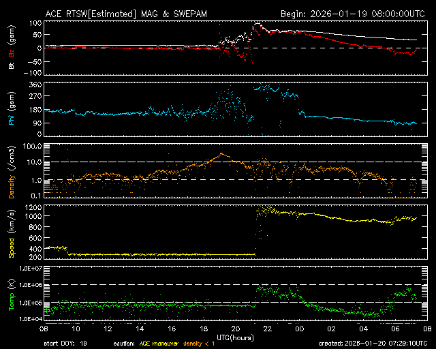Click the ACE maneuver caution legend
The image size is (436, 349).
(159, 344)
